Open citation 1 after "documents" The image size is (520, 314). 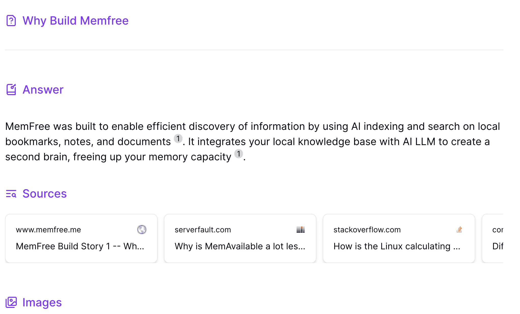pyautogui.click(x=178, y=139)
